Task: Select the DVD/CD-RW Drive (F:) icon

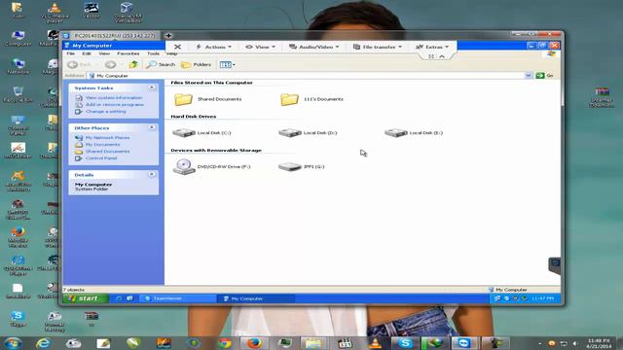Action: tap(184, 166)
